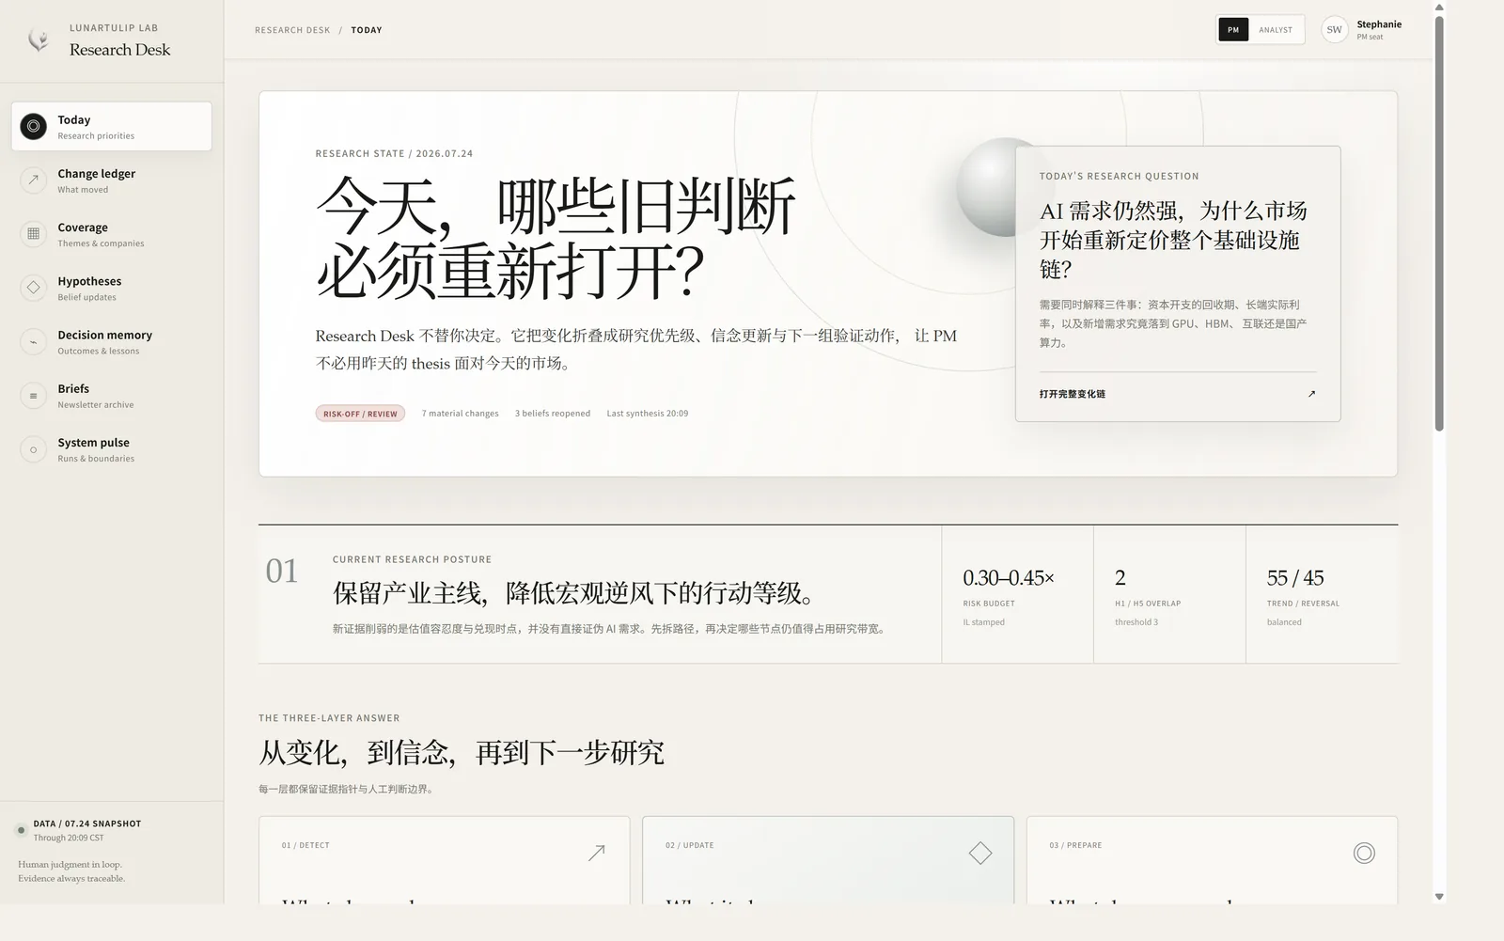Click the DATA / 07.24 SNAPSHOT label
This screenshot has height=941, width=1504.
(87, 823)
